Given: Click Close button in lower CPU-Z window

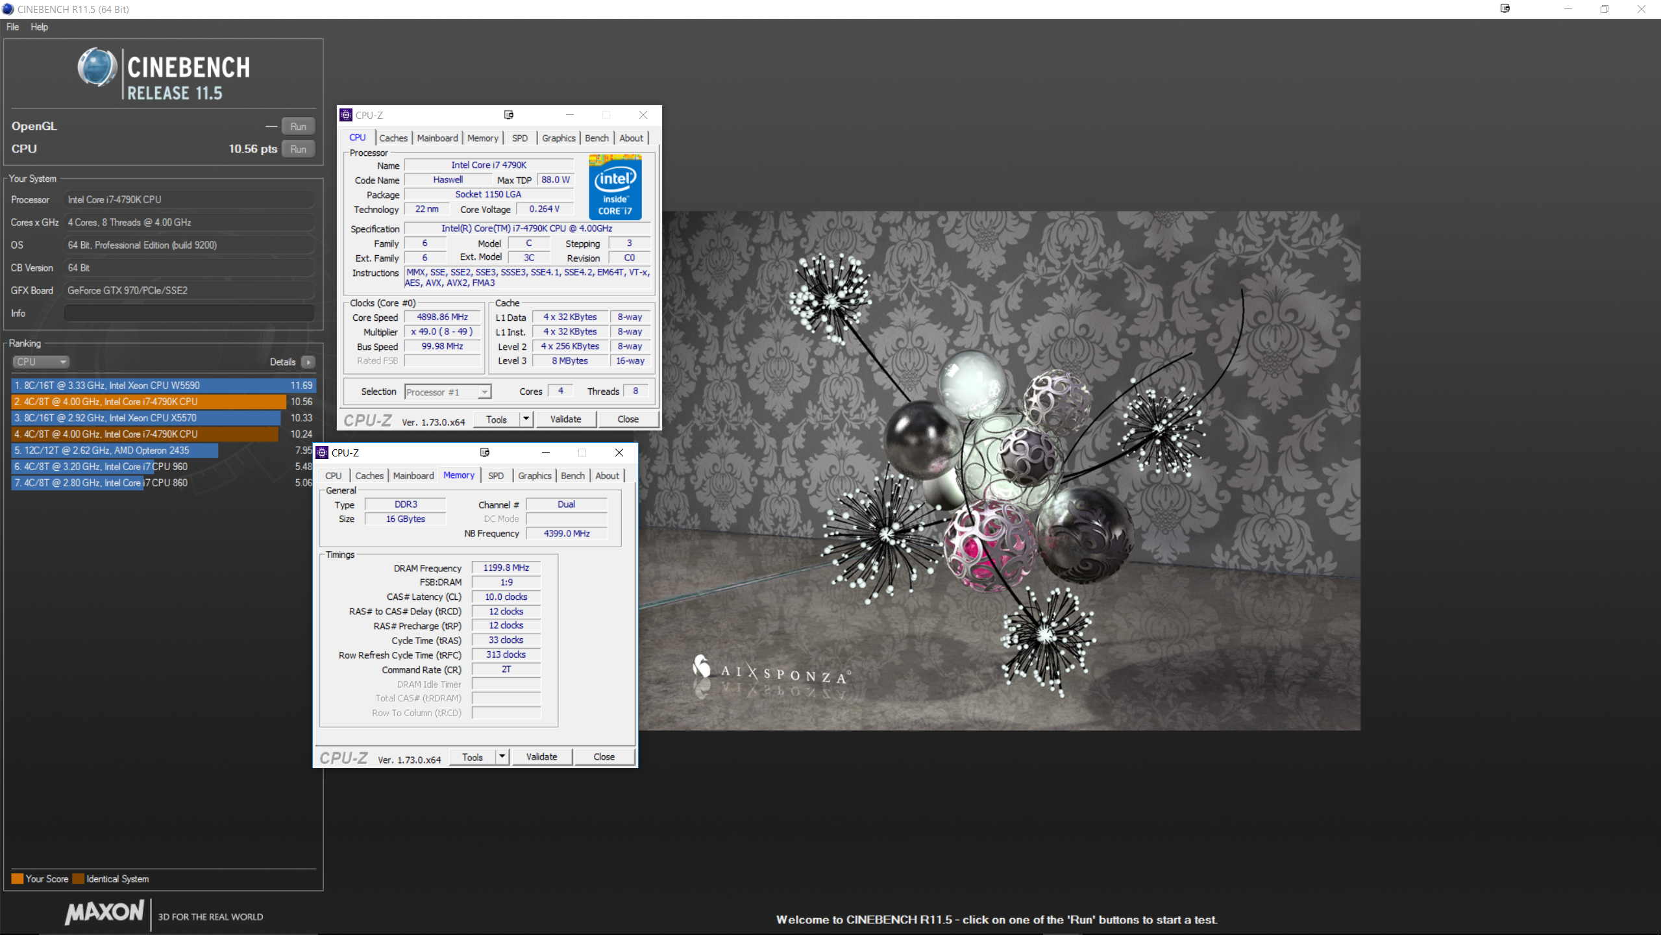Looking at the screenshot, I should tap(604, 757).
